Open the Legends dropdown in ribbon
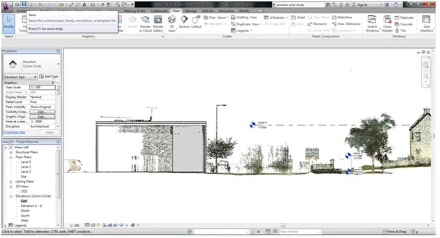The image size is (440, 238). pyautogui.click(x=242, y=31)
